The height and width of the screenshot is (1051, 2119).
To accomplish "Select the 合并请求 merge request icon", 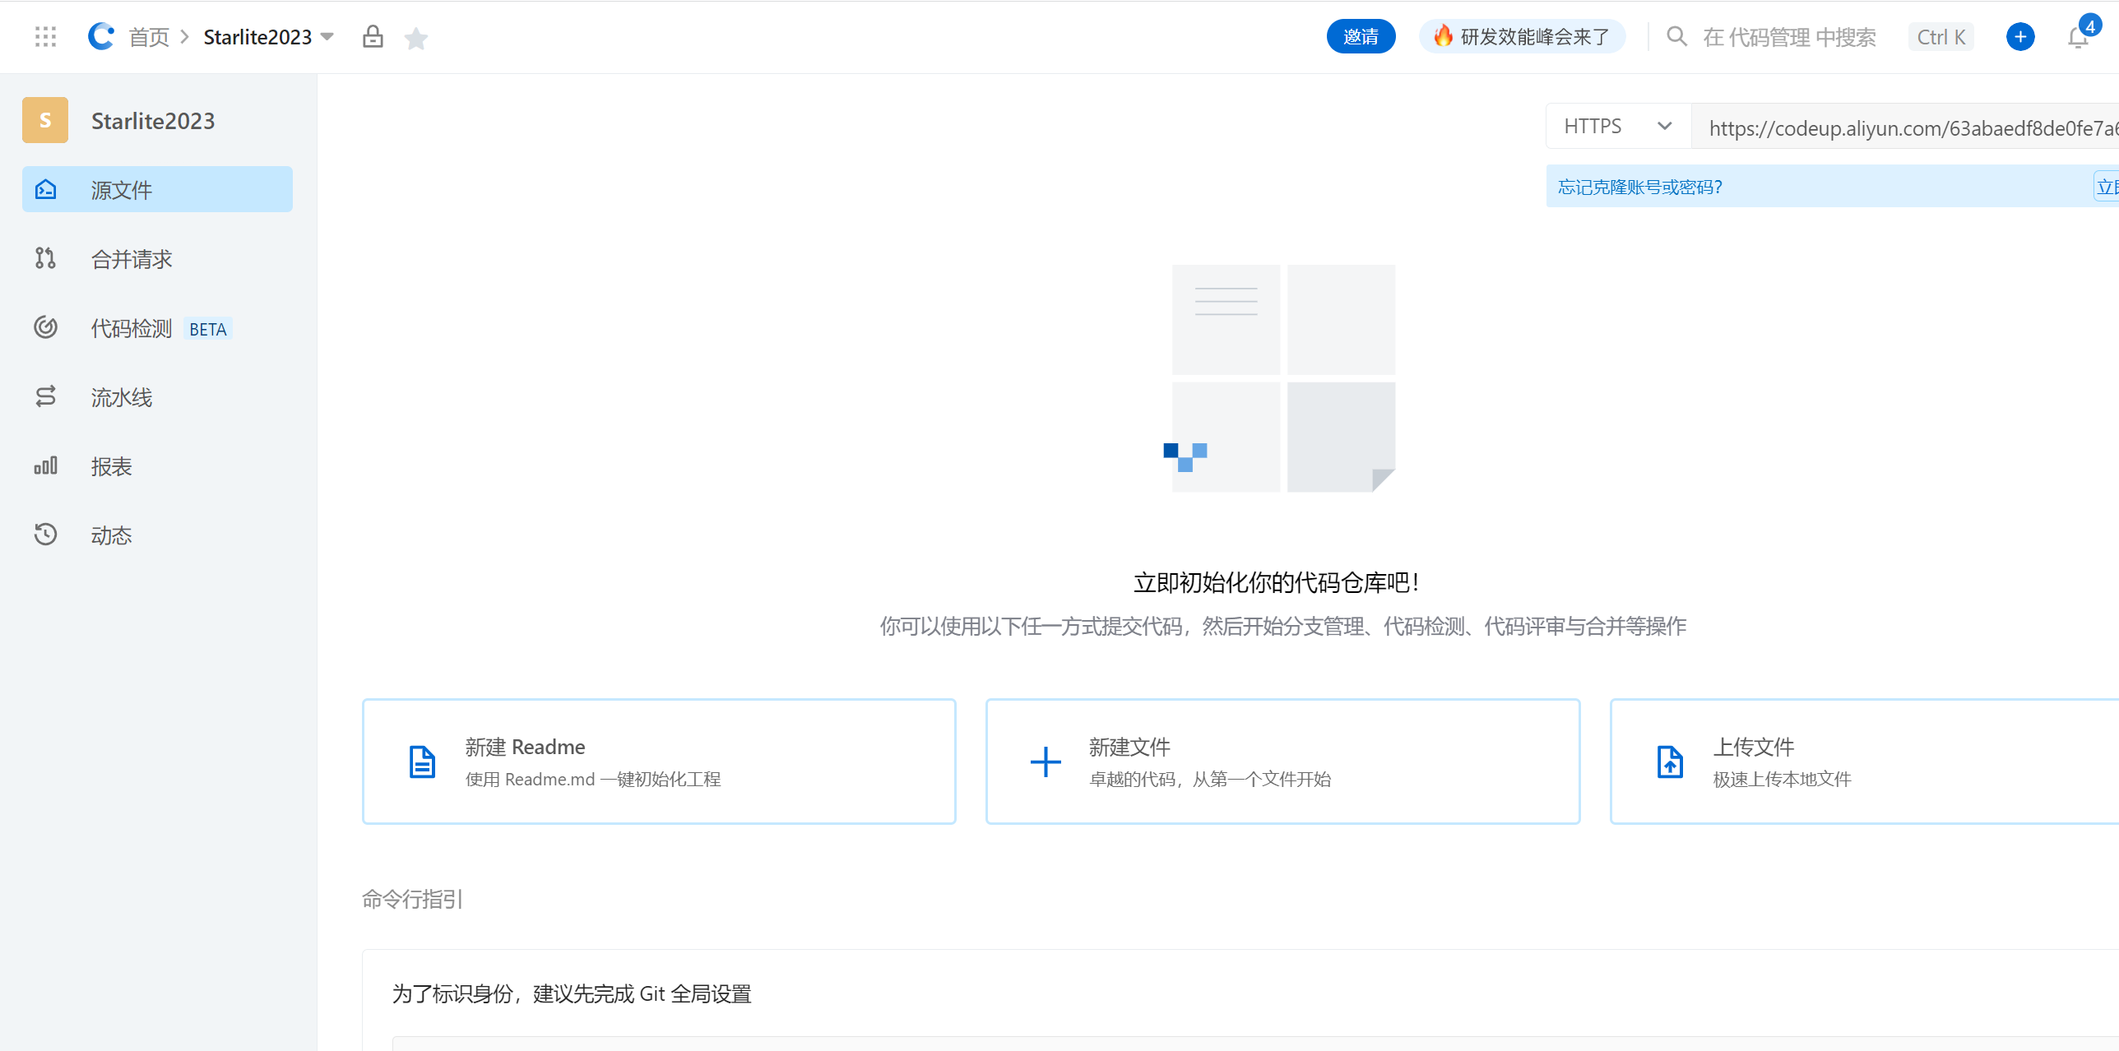I will coord(45,258).
